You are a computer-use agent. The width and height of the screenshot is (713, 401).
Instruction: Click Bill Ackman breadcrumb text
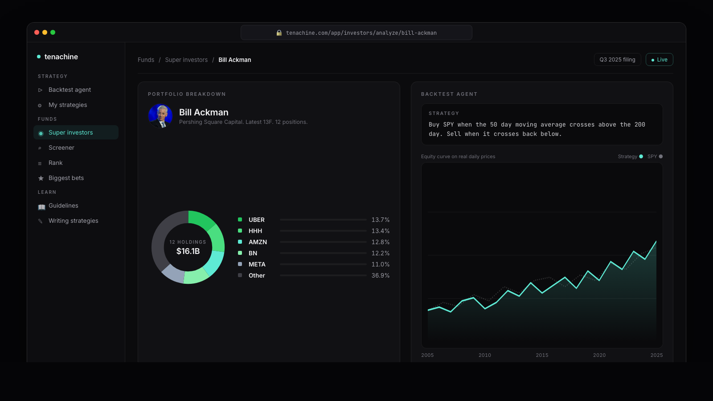click(235, 60)
